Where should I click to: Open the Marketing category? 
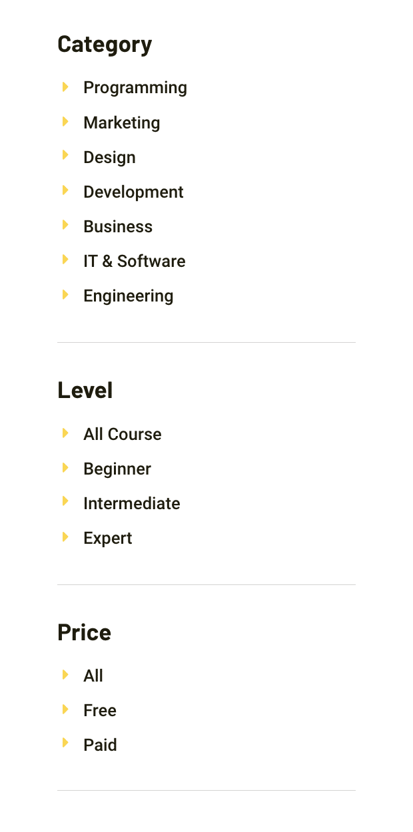[121, 122]
